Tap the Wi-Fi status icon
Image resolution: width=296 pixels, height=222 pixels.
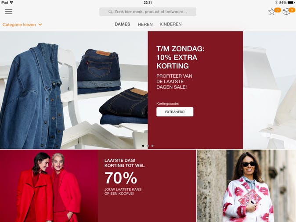pos(11,3)
